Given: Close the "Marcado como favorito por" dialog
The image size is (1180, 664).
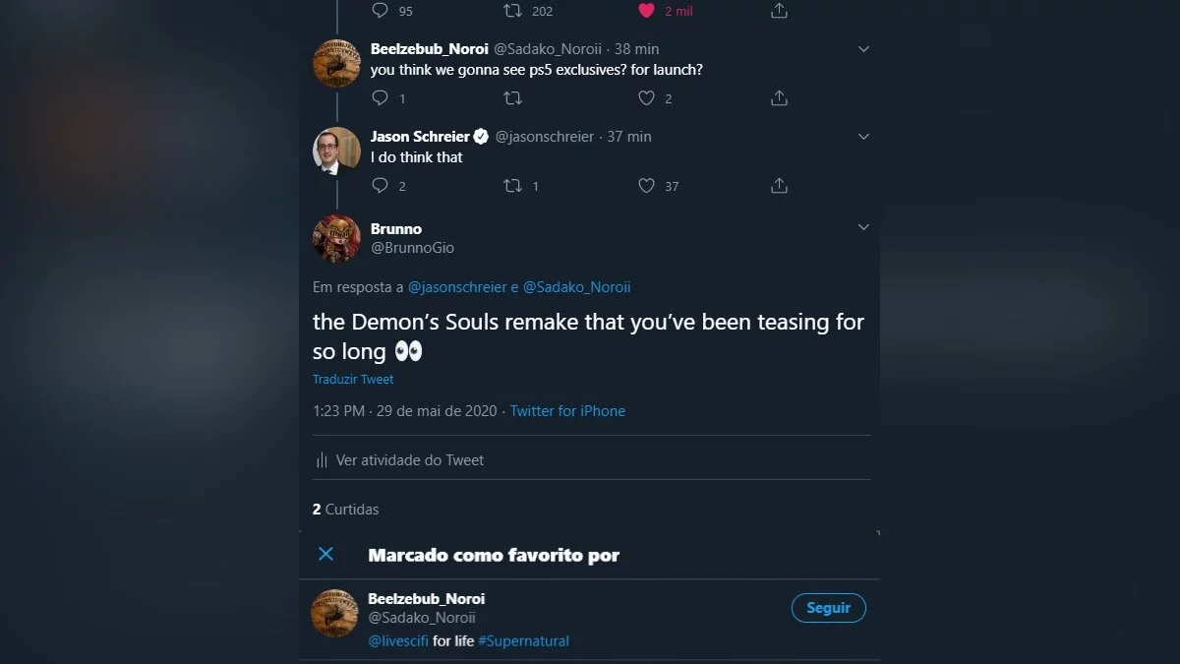Looking at the screenshot, I should point(326,554).
